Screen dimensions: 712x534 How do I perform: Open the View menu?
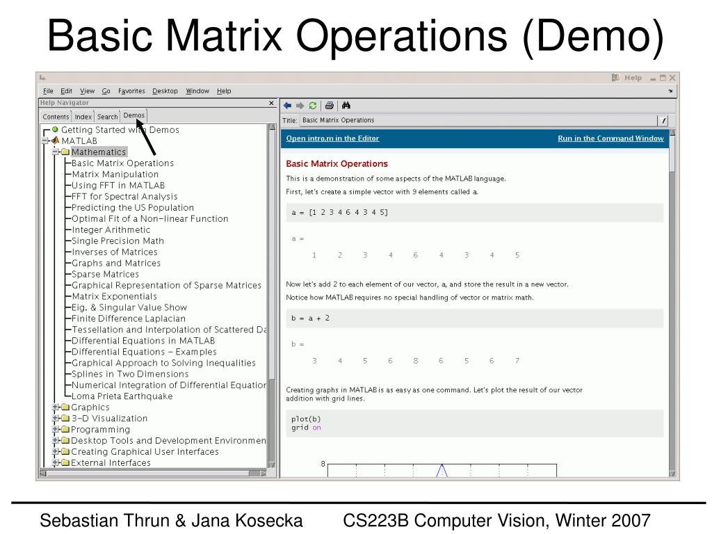tap(87, 91)
